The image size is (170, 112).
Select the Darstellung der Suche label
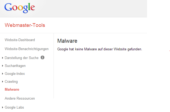point(22,58)
